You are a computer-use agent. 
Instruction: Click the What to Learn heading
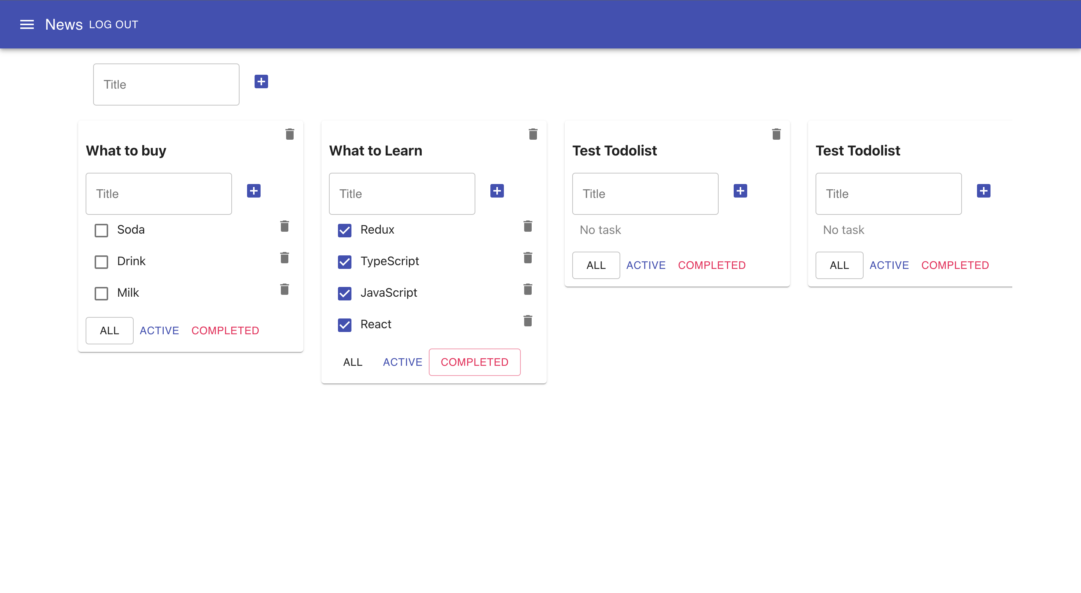[375, 151]
